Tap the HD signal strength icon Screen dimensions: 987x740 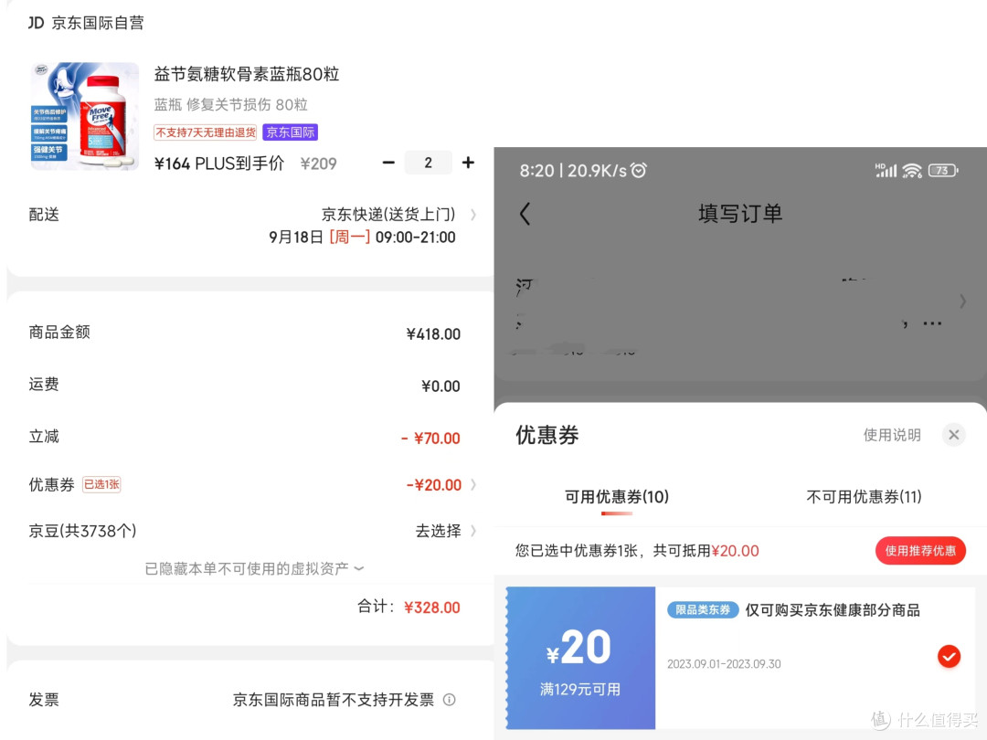pyautogui.click(x=886, y=170)
